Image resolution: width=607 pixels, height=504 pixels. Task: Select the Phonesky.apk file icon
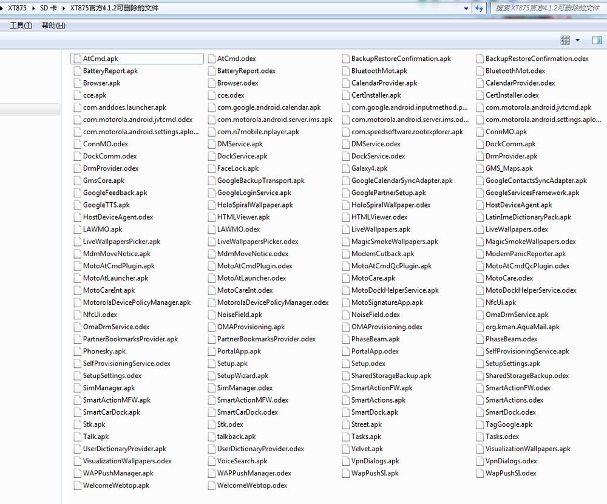[x=77, y=352]
